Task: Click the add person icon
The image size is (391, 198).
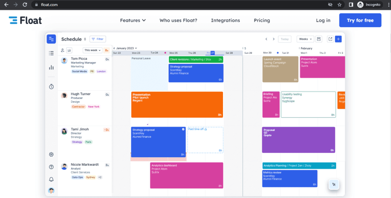Action: pyautogui.click(x=63, y=50)
